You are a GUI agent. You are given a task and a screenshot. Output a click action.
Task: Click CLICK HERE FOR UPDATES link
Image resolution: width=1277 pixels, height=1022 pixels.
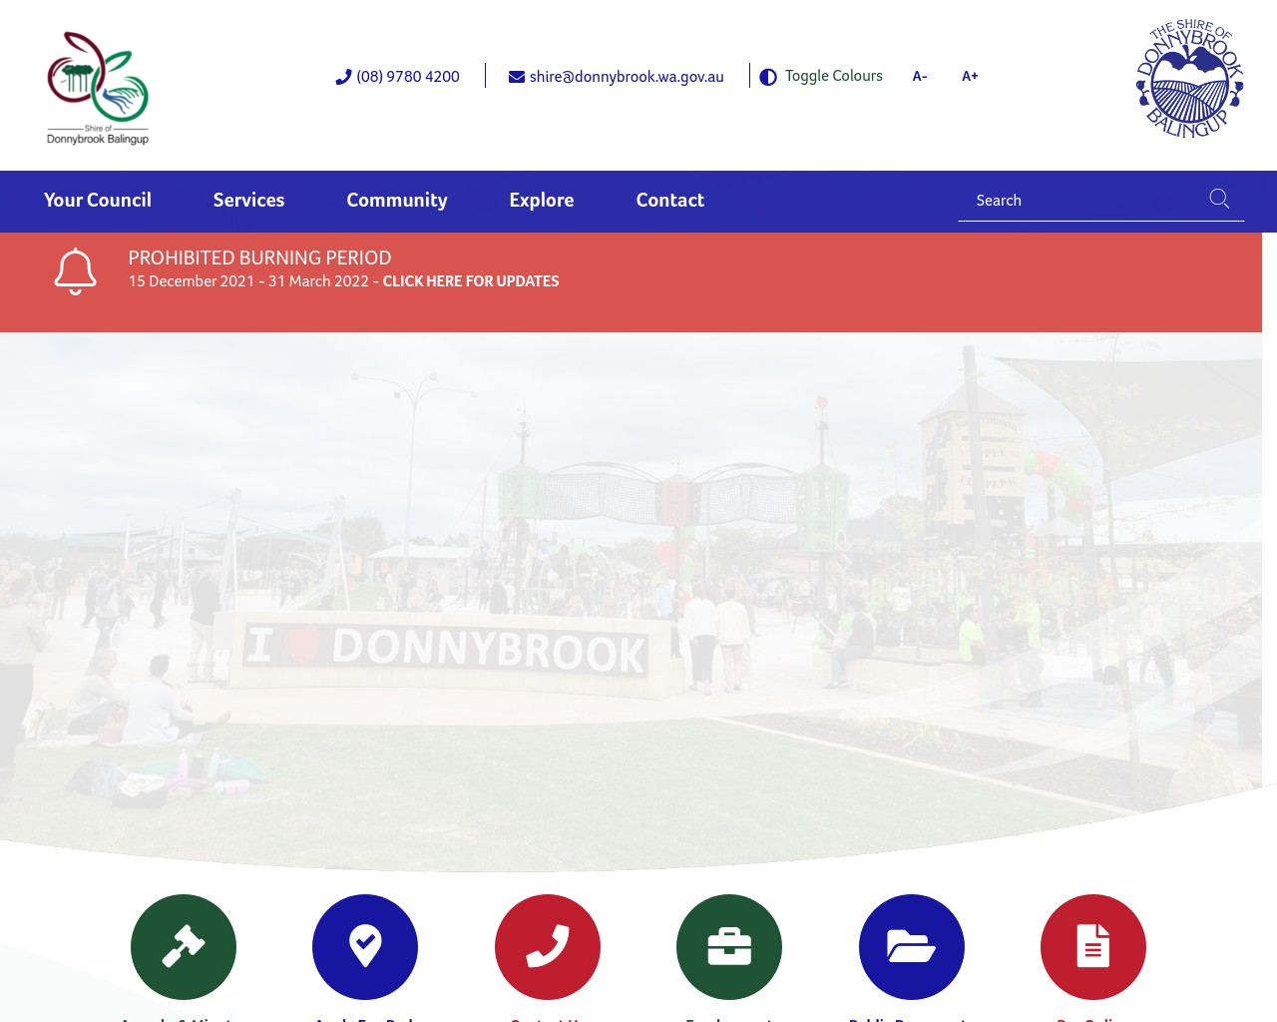[x=471, y=281]
